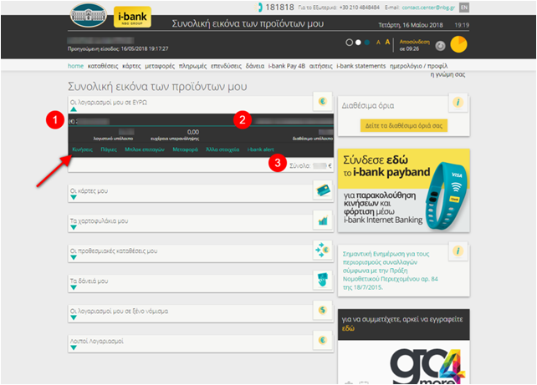Open the Μπλοκ επιταγών tab
The width and height of the screenshot is (537, 385).
pos(145,149)
